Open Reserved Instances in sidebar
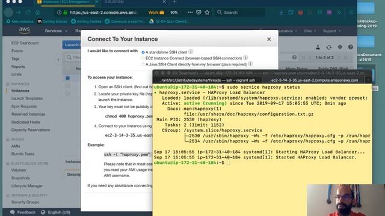This screenshot has height=216, width=385. coord(28,115)
